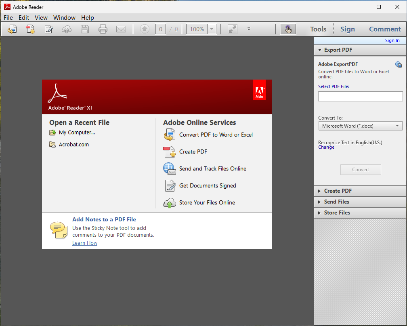Click the Create PDF toolbar icon
This screenshot has height=326, width=407.
[x=30, y=29]
